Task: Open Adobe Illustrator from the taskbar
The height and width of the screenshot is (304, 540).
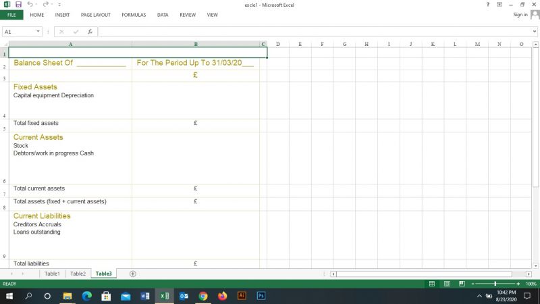Action: 242,296
